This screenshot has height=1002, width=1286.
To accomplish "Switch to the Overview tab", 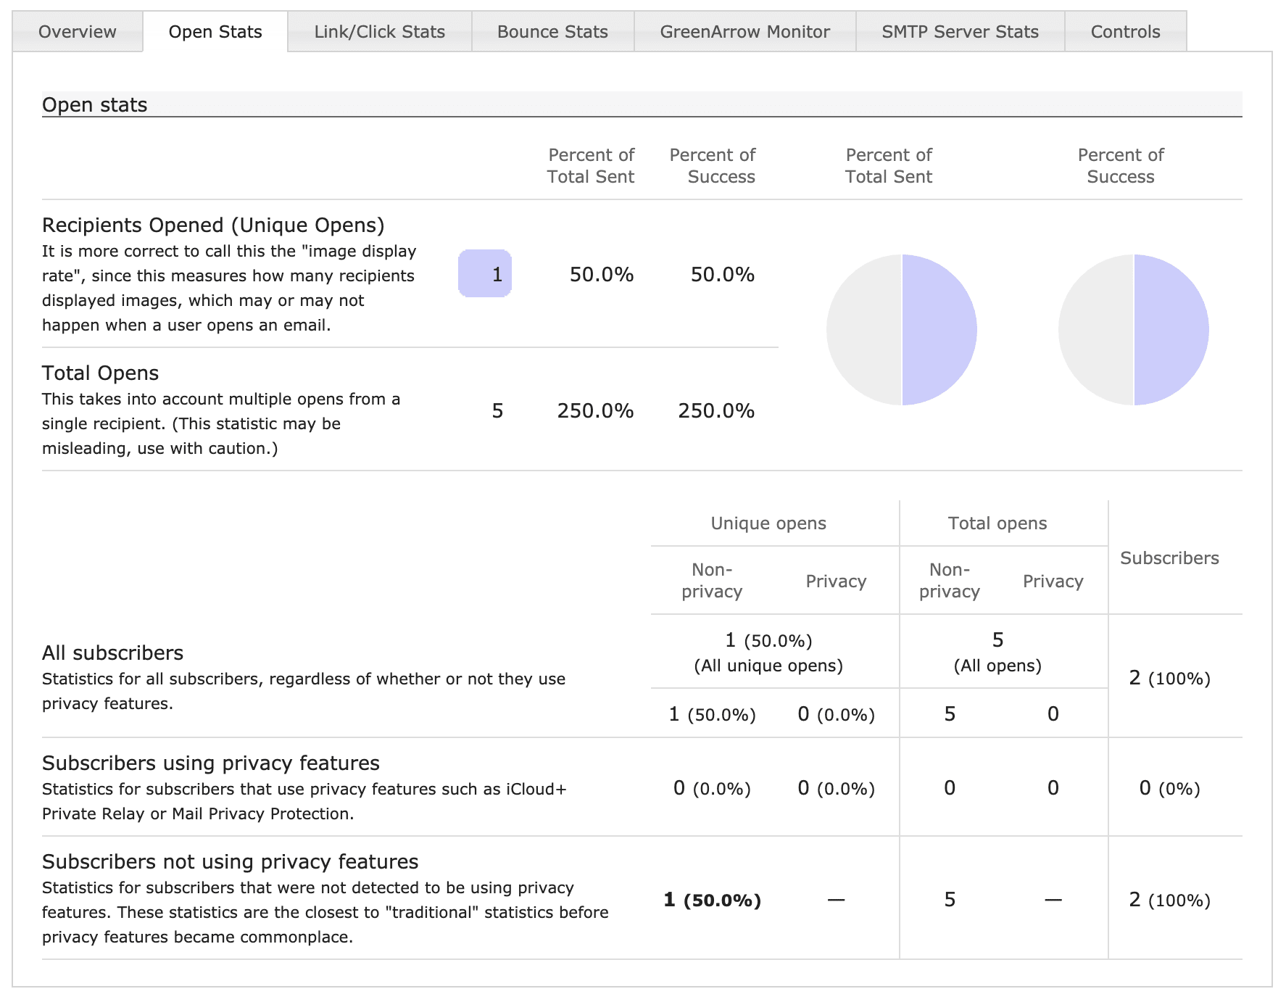I will [x=77, y=32].
